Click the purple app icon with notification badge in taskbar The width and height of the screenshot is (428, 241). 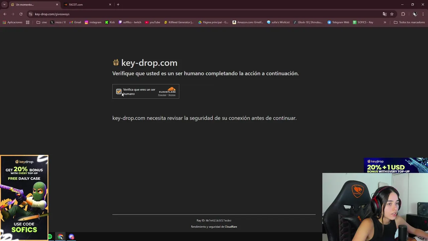71,237
